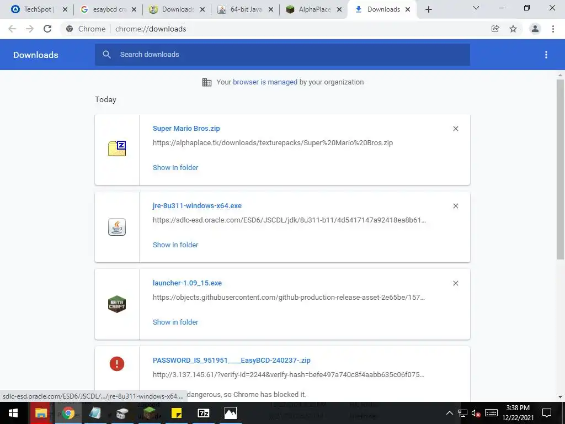Share this page icon

(x=495, y=29)
